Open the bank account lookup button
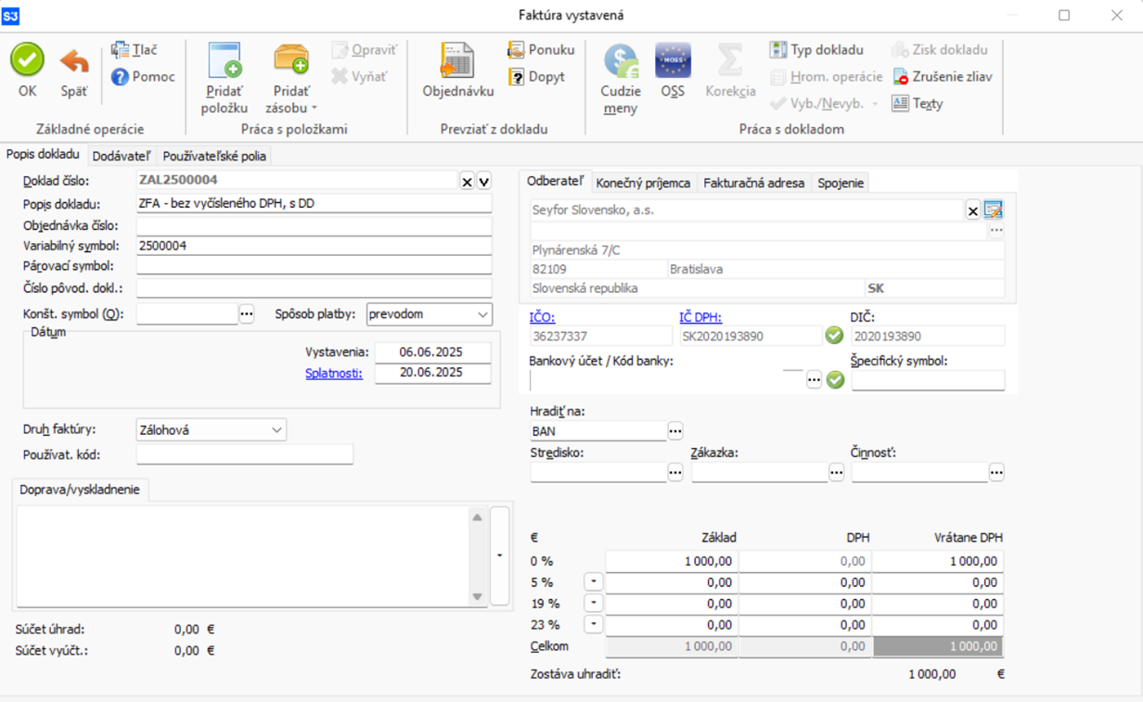1143x702 pixels. (815, 380)
